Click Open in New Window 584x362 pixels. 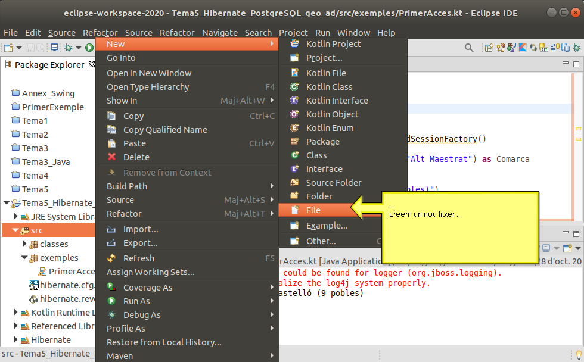pos(187,73)
